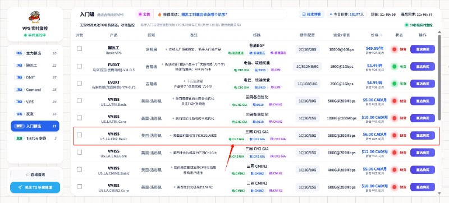The image size is (449, 203).
Task: Click the $49.99/年 price cell
Action: 374,48
